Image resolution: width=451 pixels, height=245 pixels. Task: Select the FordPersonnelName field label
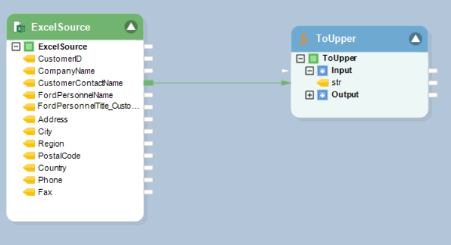pos(75,95)
